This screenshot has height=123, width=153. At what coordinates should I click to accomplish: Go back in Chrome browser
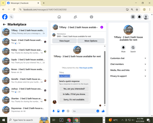click(x=3, y=10)
